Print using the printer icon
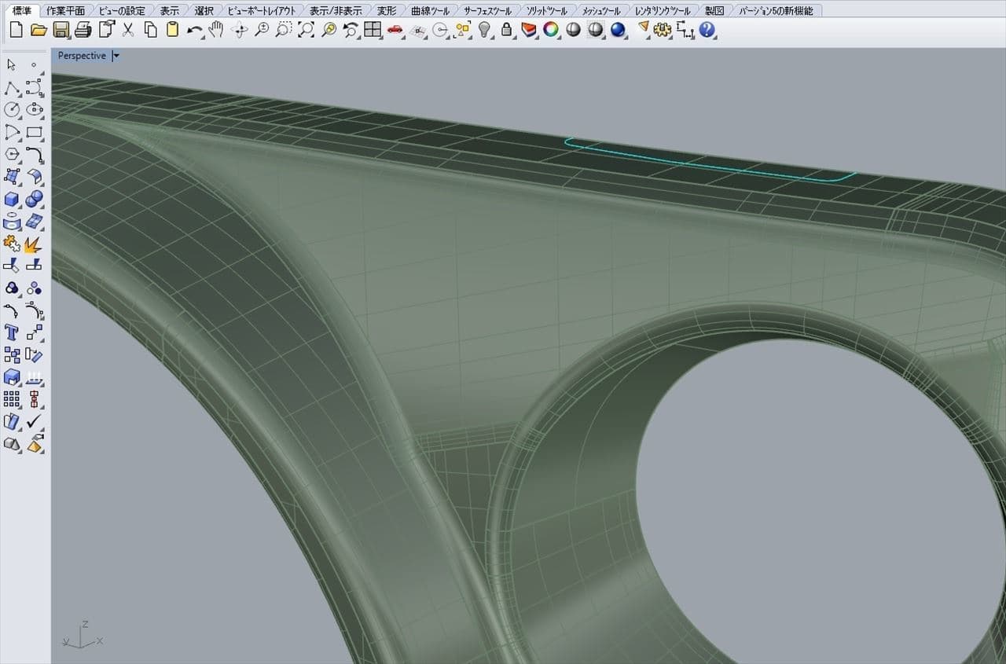This screenshot has height=664, width=1006. (x=83, y=30)
